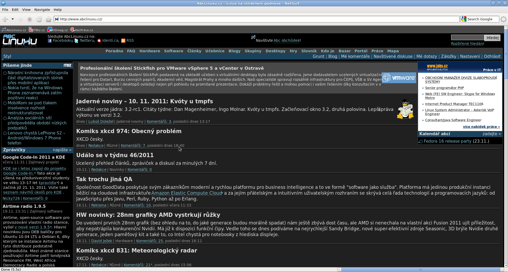Screen dimensions: 508x272
Task: Click the Odhlásit logout link
Action: tap(492, 56)
